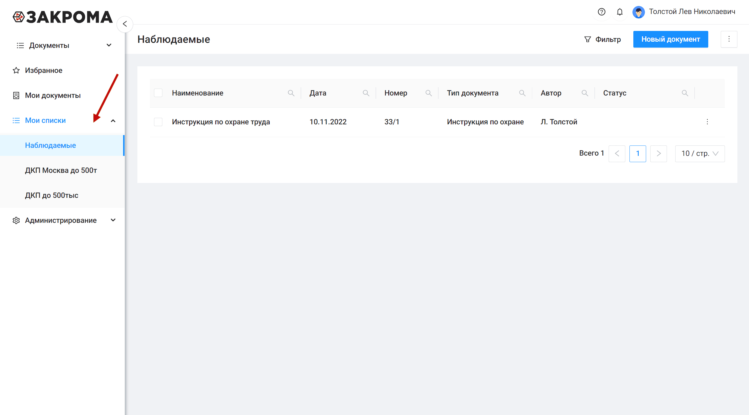Select page 1 in pagination
This screenshot has width=749, height=415.
(x=638, y=154)
